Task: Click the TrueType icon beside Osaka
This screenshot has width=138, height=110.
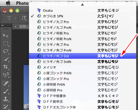Action: [39, 10]
